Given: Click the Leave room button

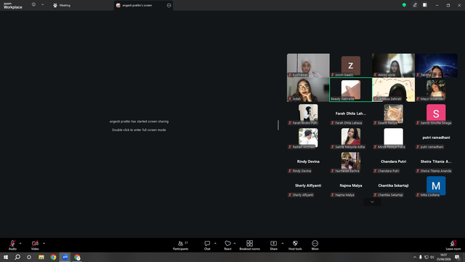Looking at the screenshot, I should click(x=453, y=245).
